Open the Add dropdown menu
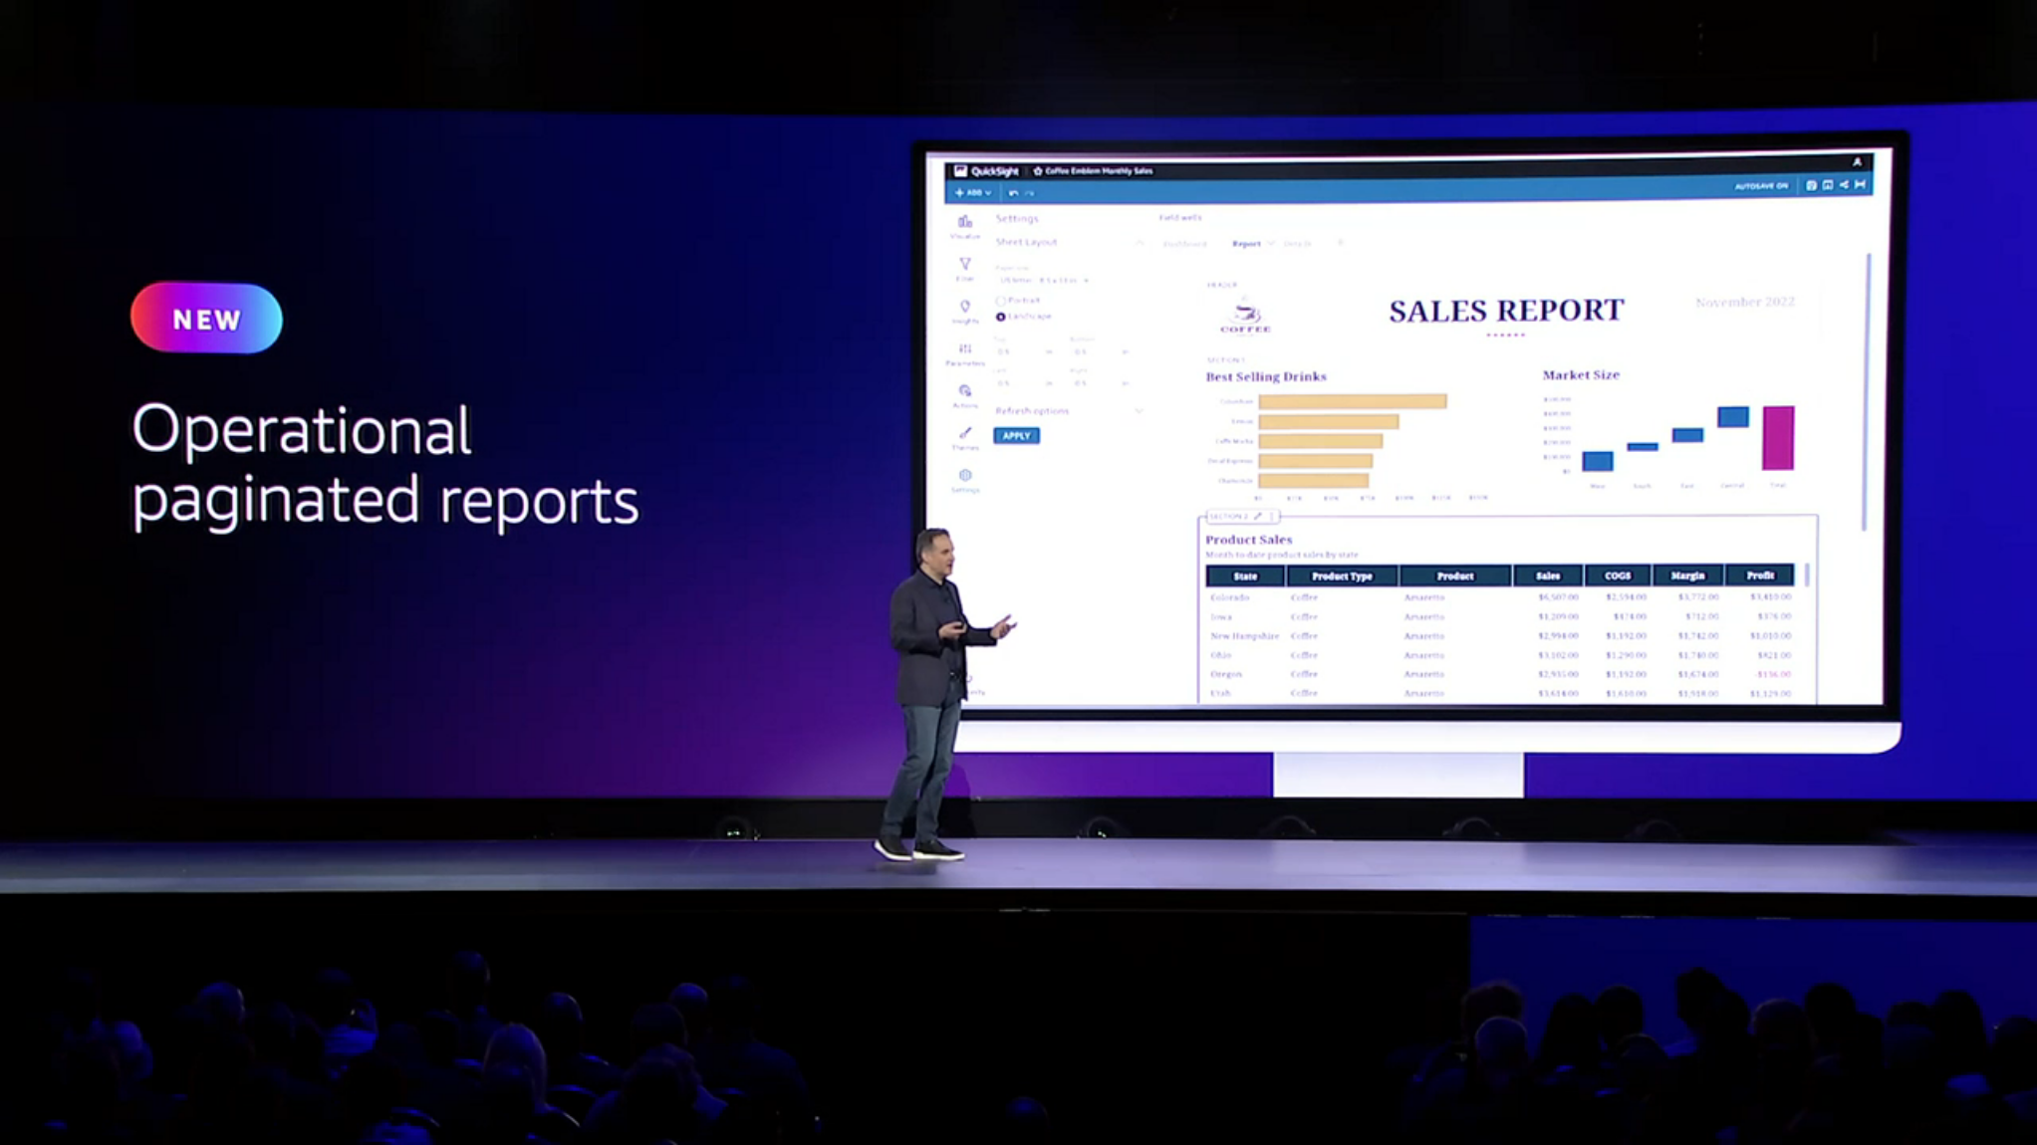This screenshot has height=1145, width=2037. (x=973, y=193)
